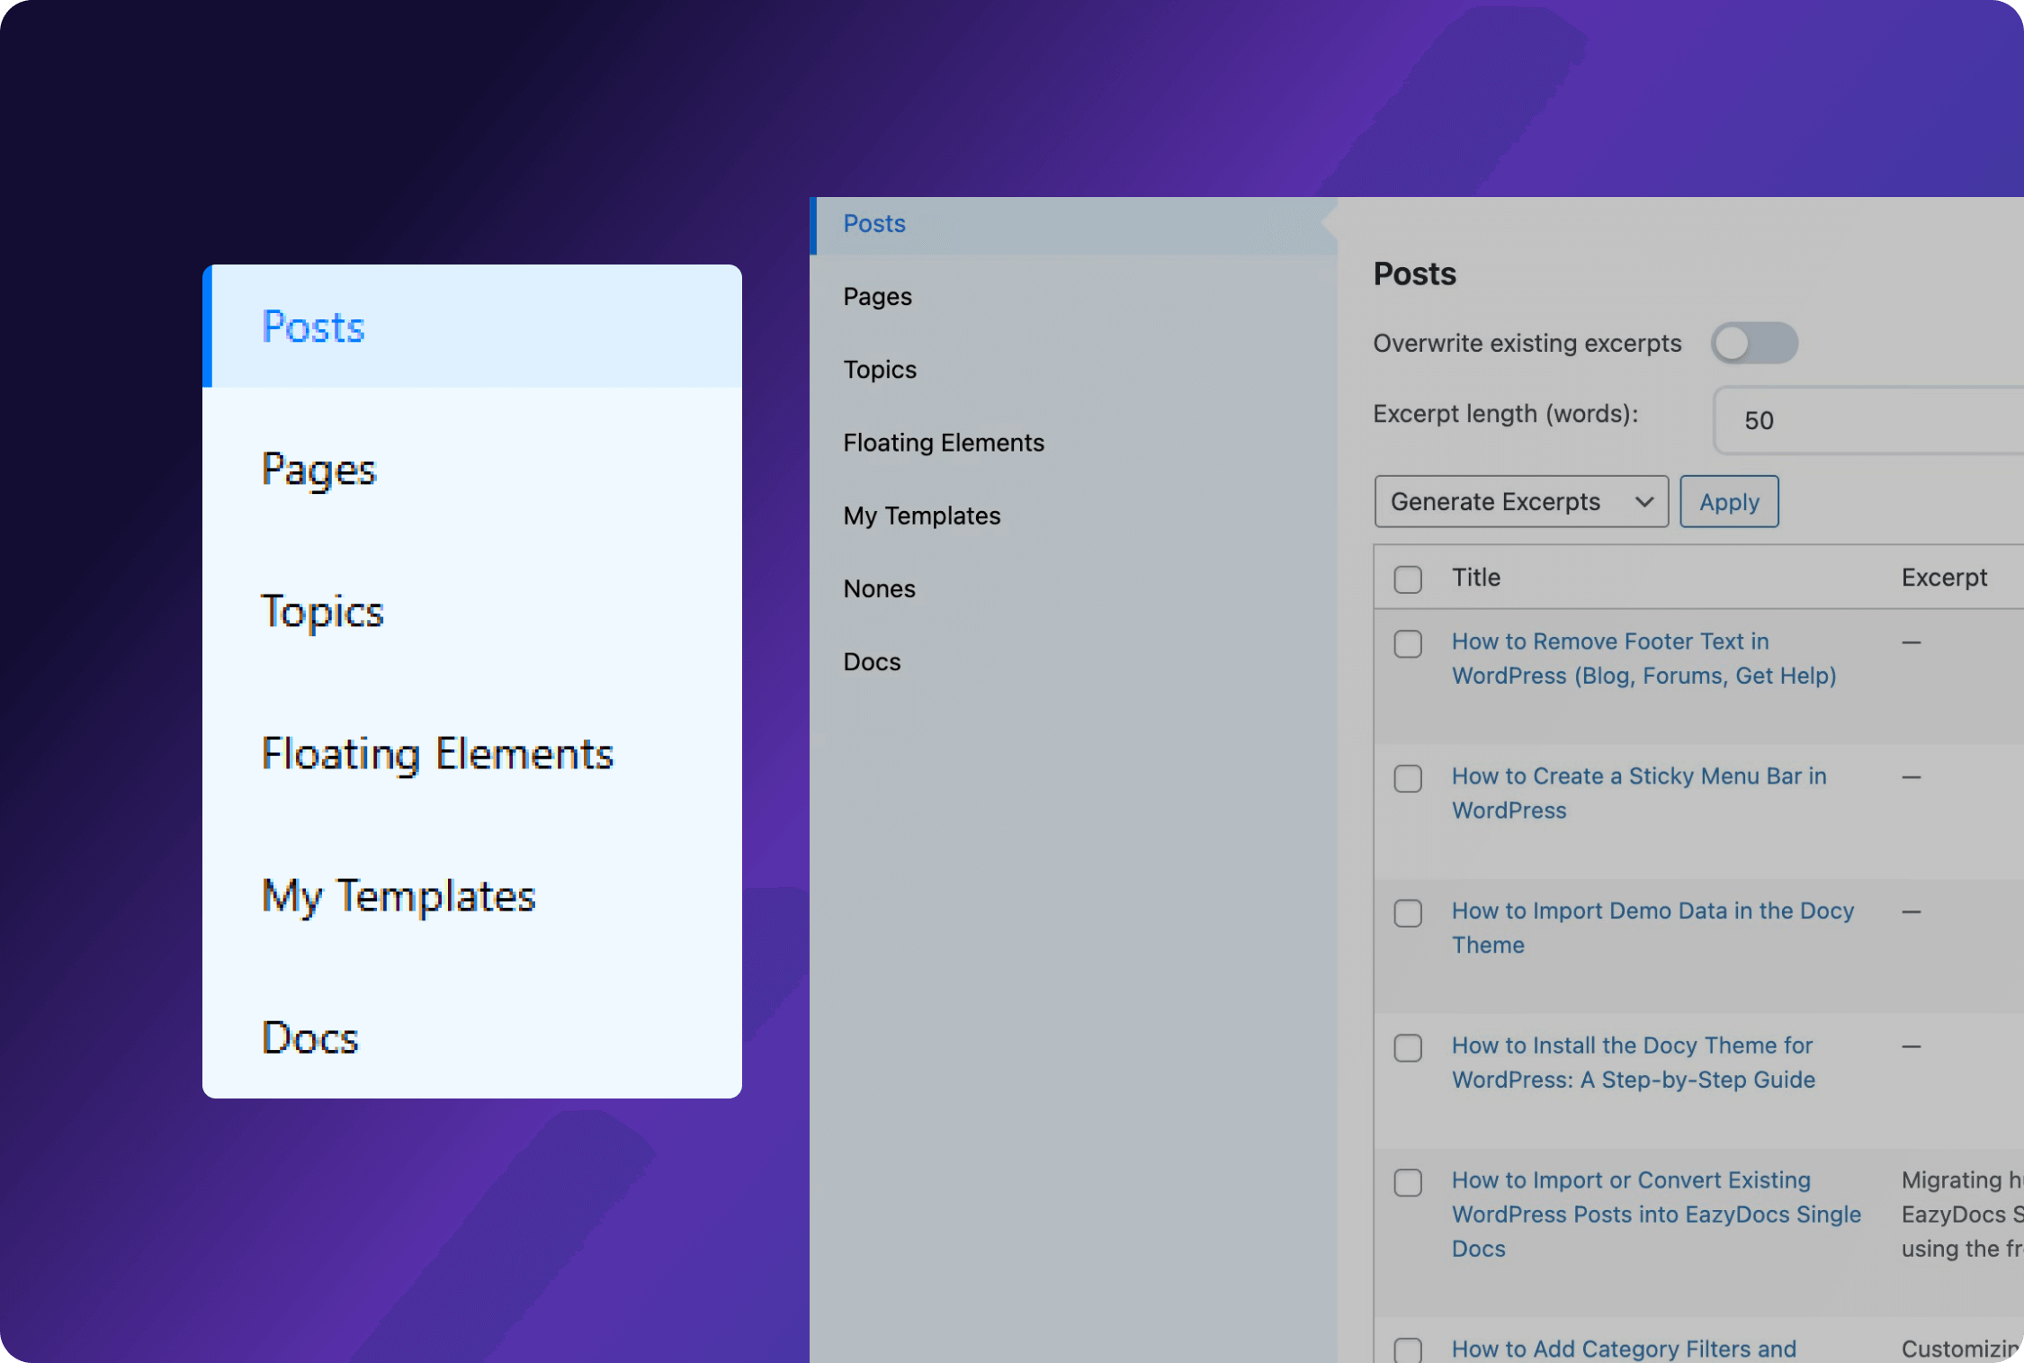Toggle Overwrite existing excerpts switch
This screenshot has height=1363, width=2024.
click(x=1753, y=343)
